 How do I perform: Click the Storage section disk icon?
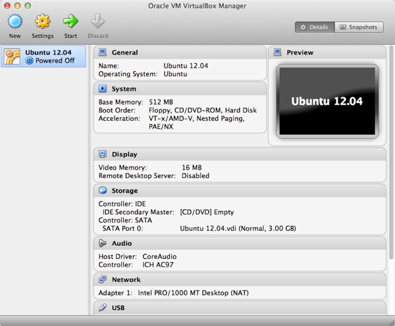click(x=103, y=191)
